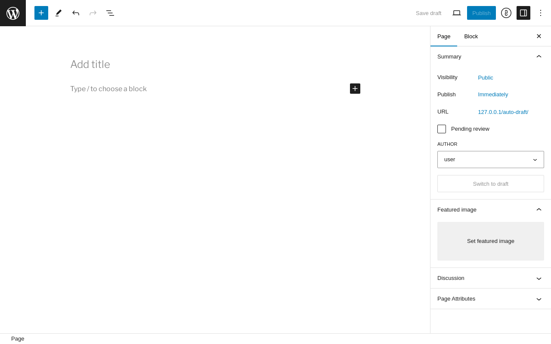Switch to the Page tab
551x344 pixels.
[444, 36]
